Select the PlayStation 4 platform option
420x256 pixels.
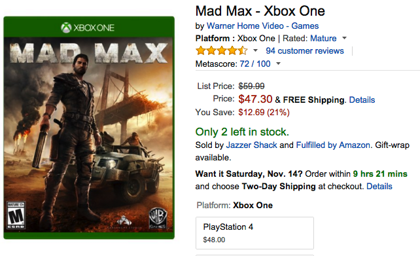click(x=254, y=233)
